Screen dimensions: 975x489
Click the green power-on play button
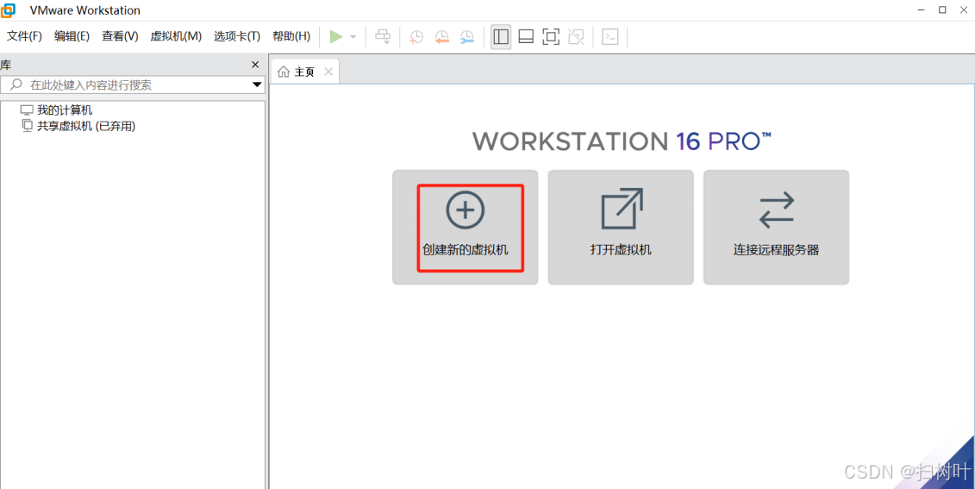tap(336, 37)
